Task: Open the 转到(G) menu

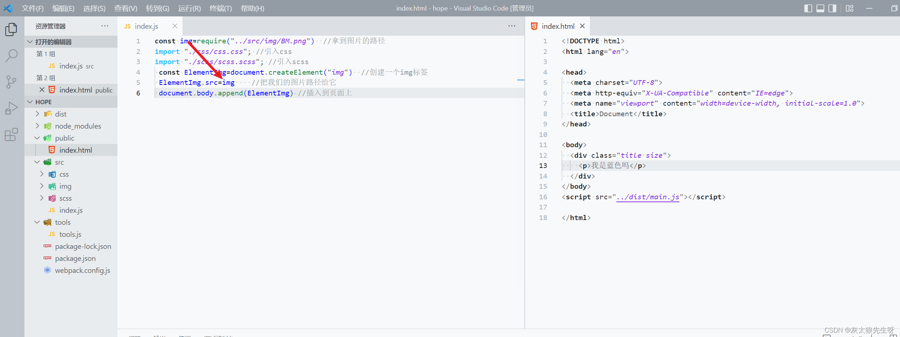Action: click(x=158, y=8)
